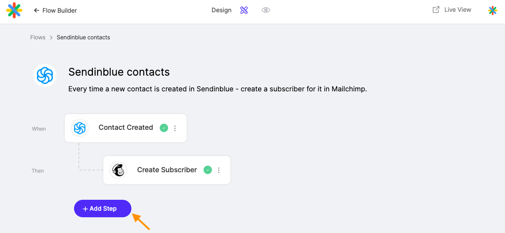Click Sendinblue icon in Contact Created card

click(x=80, y=128)
